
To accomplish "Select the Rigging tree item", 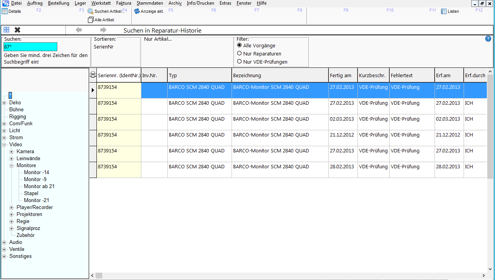I will tap(17, 117).
